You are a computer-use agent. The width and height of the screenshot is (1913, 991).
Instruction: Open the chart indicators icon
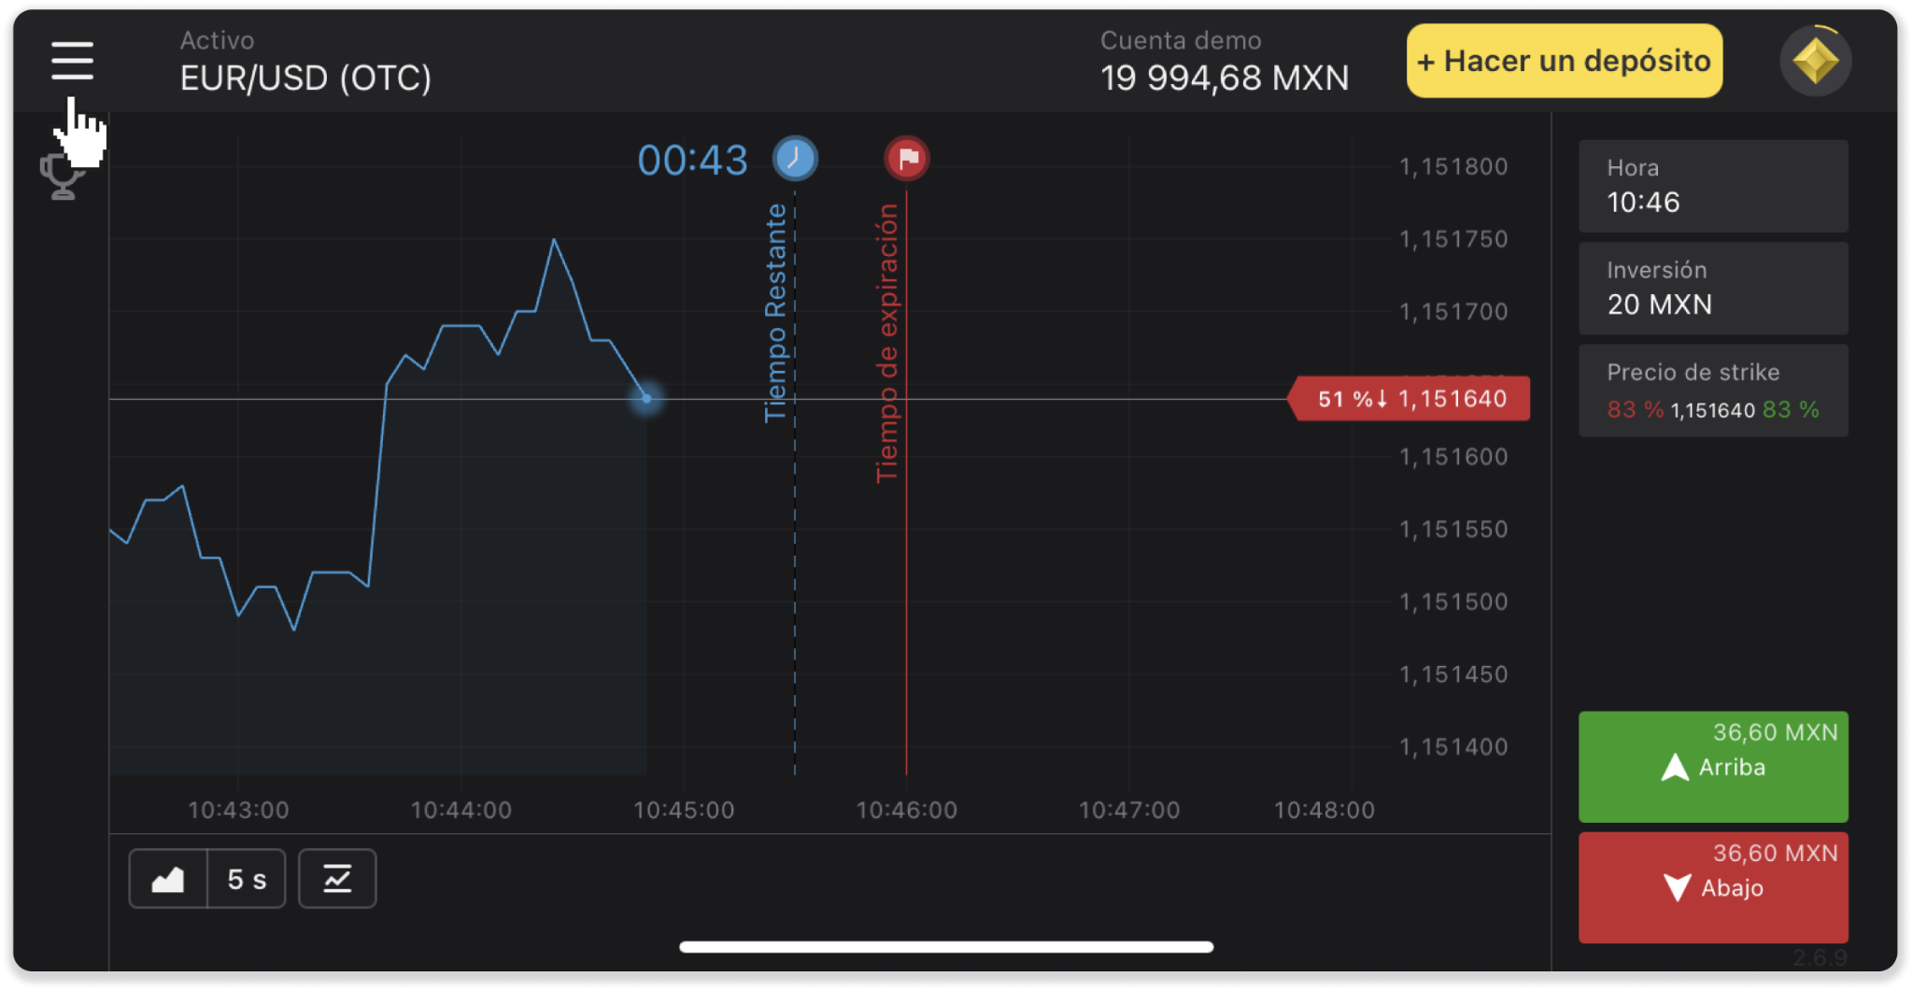(x=337, y=879)
